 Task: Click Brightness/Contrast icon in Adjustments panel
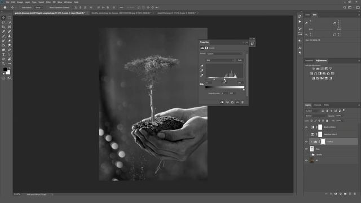point(314,69)
